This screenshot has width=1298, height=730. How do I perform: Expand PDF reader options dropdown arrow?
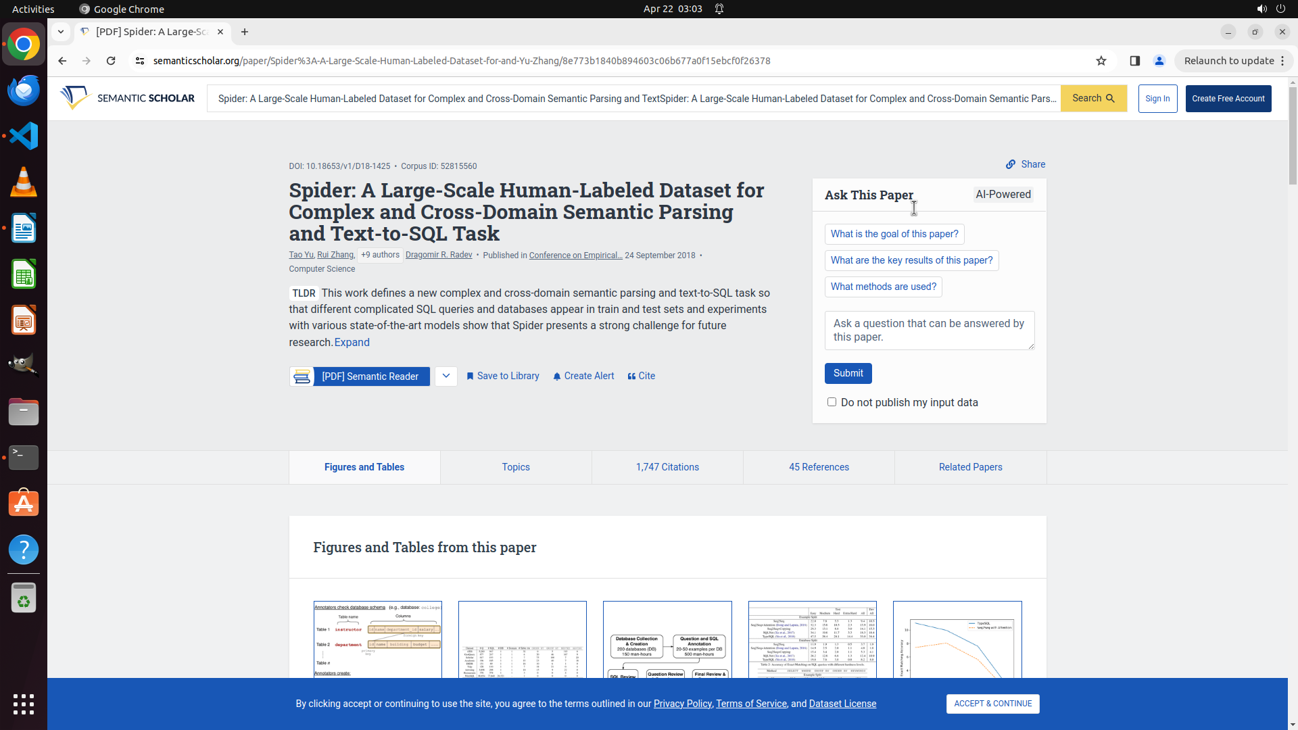pyautogui.click(x=446, y=376)
